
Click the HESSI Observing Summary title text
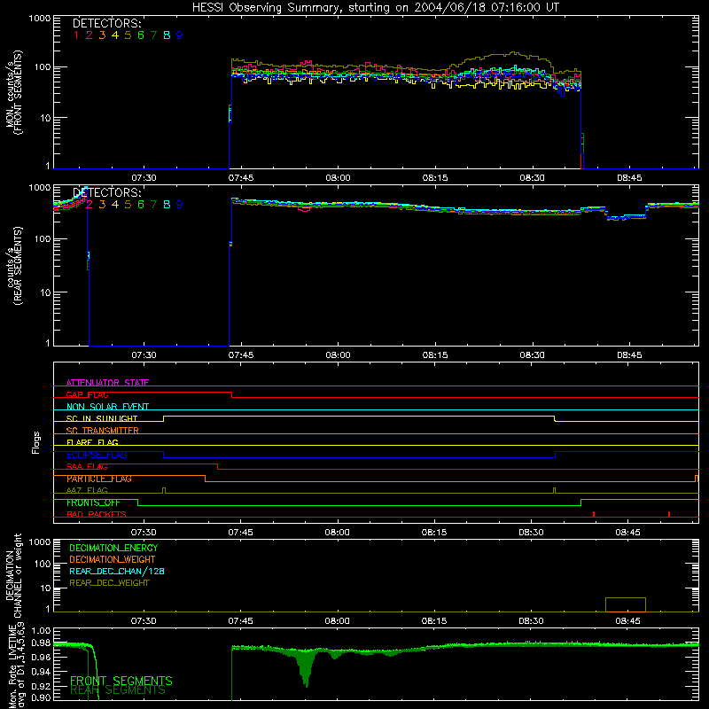click(x=376, y=8)
